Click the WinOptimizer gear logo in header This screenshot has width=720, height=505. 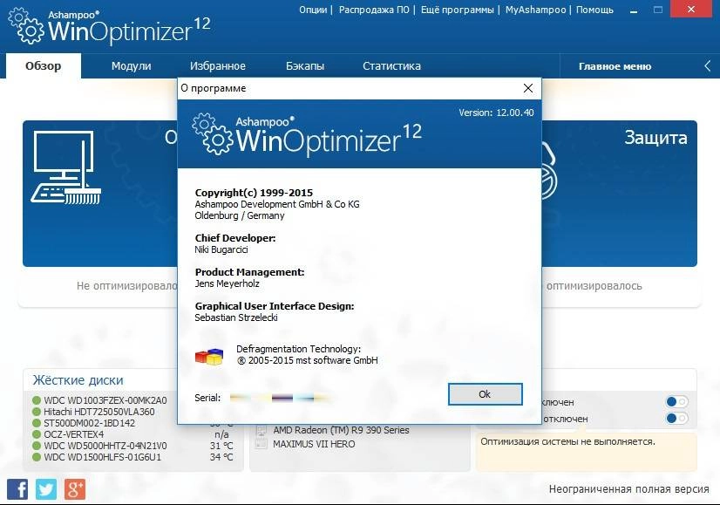pyautogui.click(x=26, y=26)
